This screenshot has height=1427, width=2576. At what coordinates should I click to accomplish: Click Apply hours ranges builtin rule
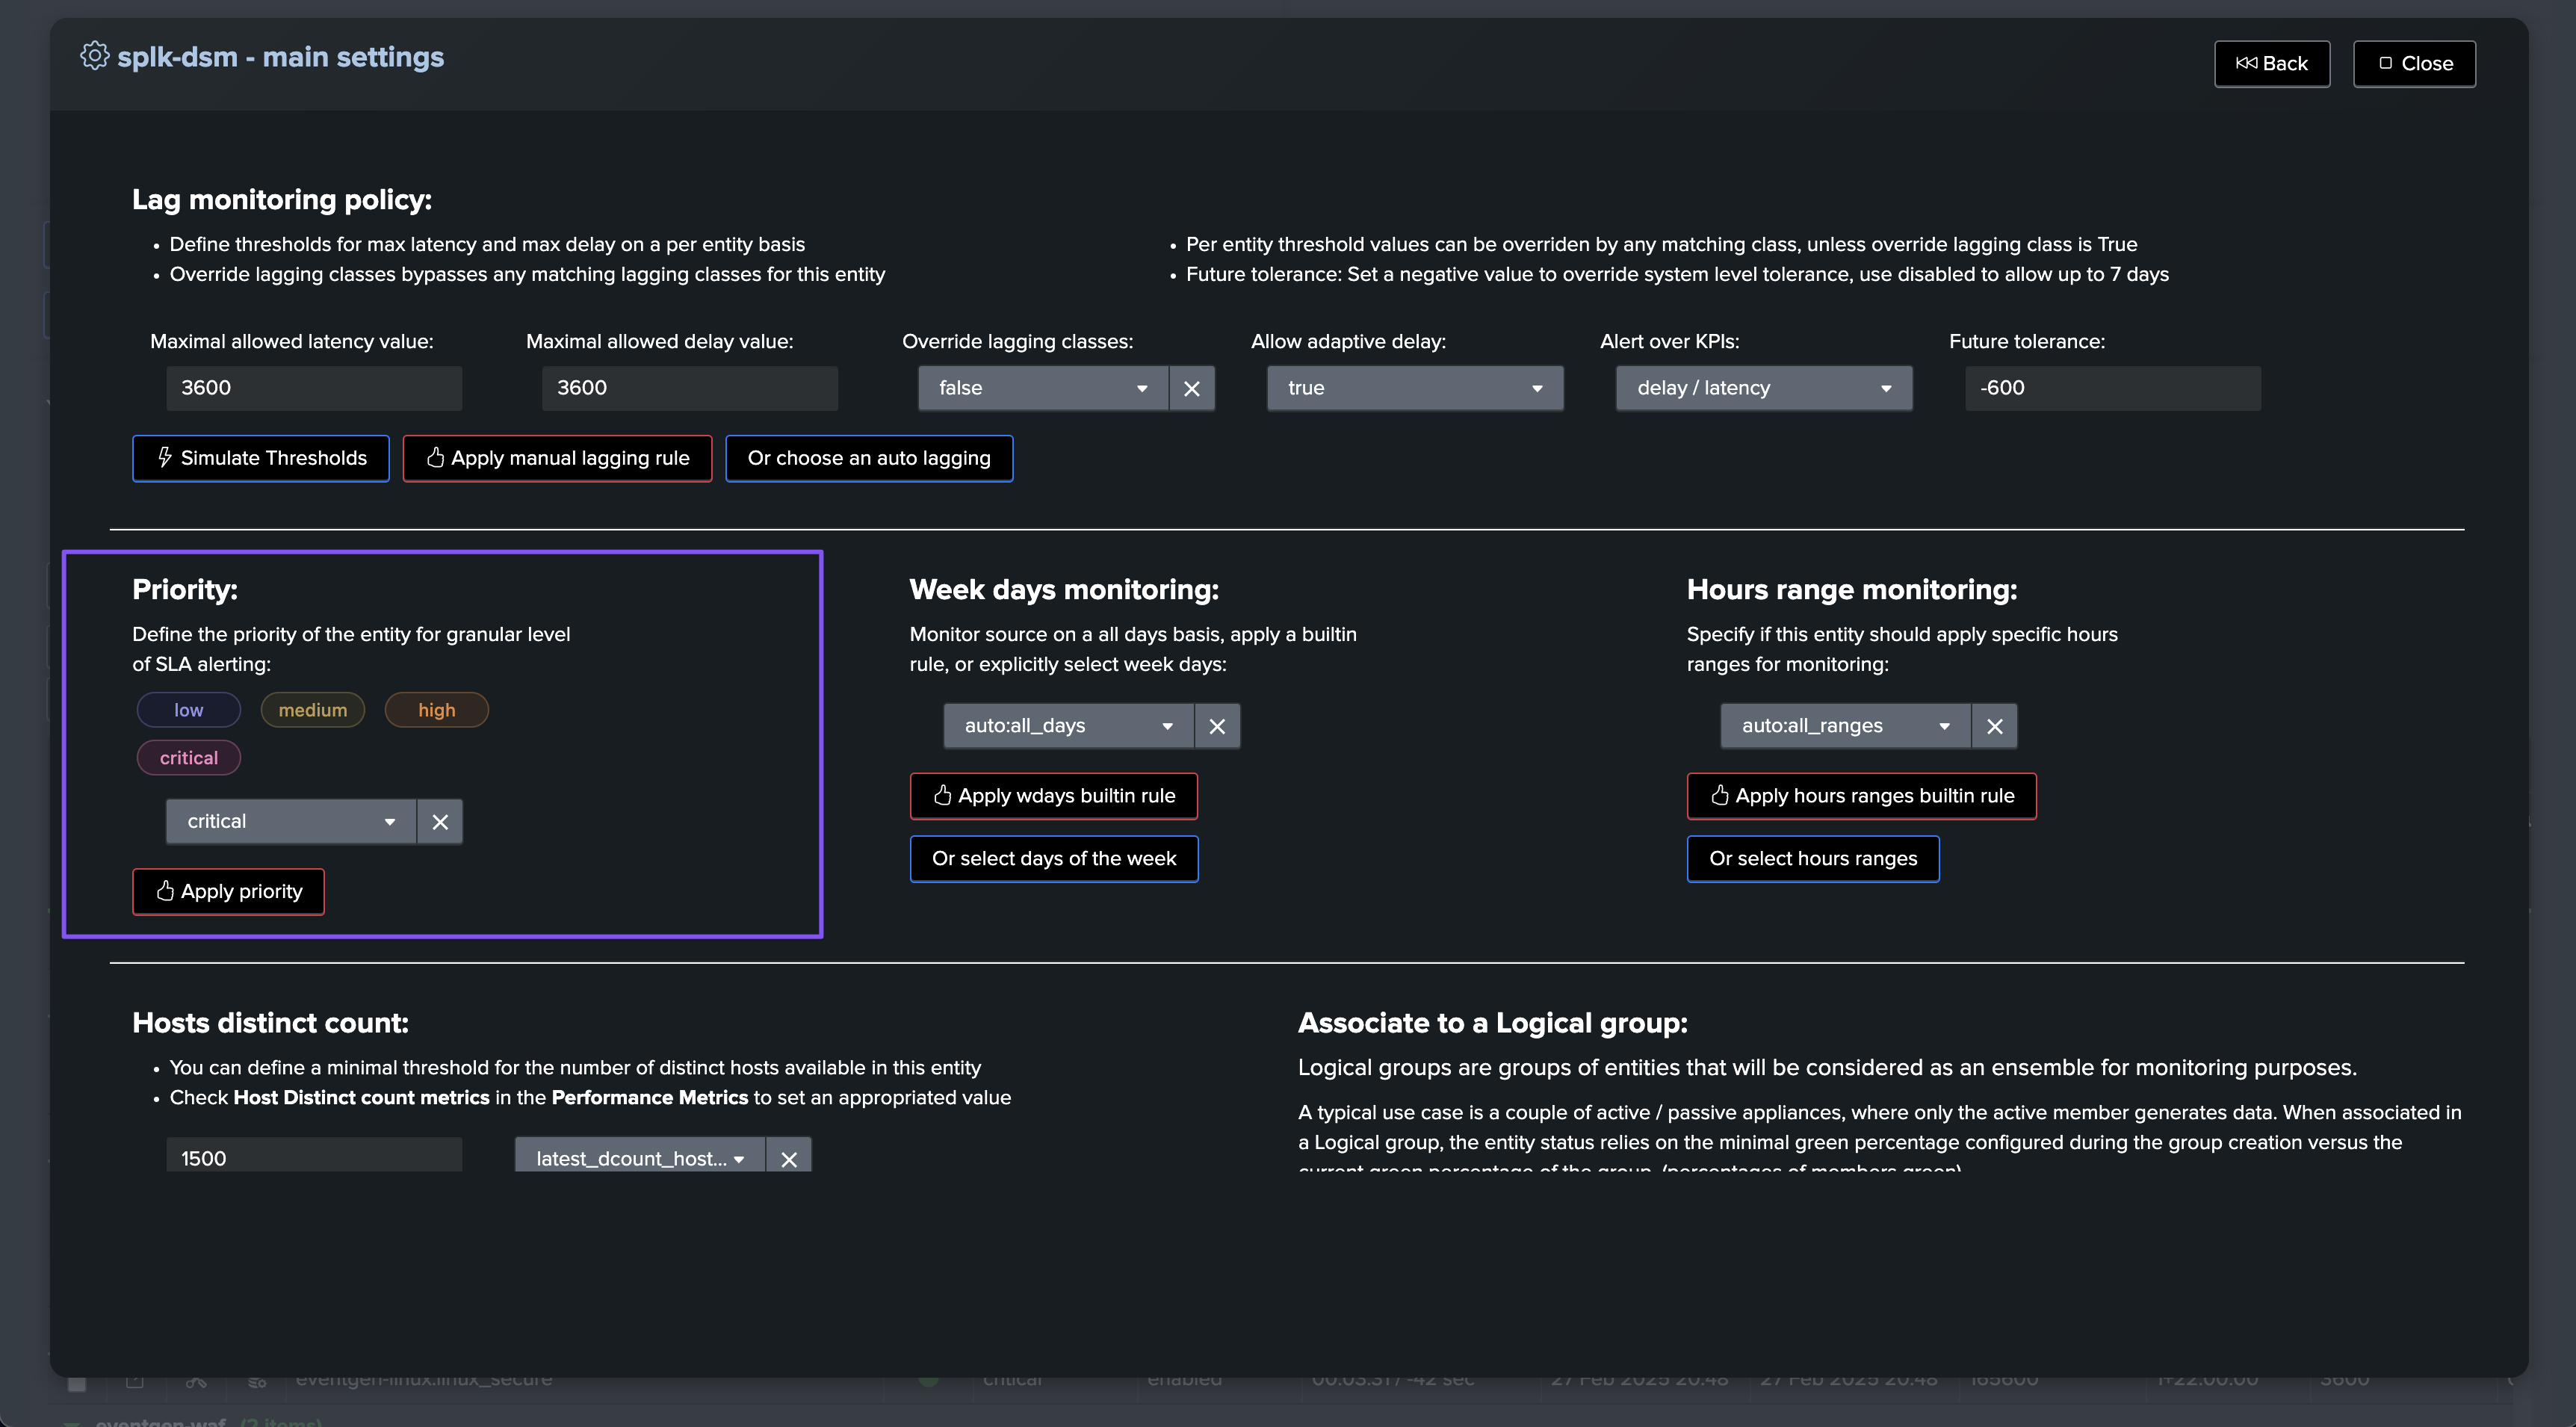click(x=1862, y=796)
